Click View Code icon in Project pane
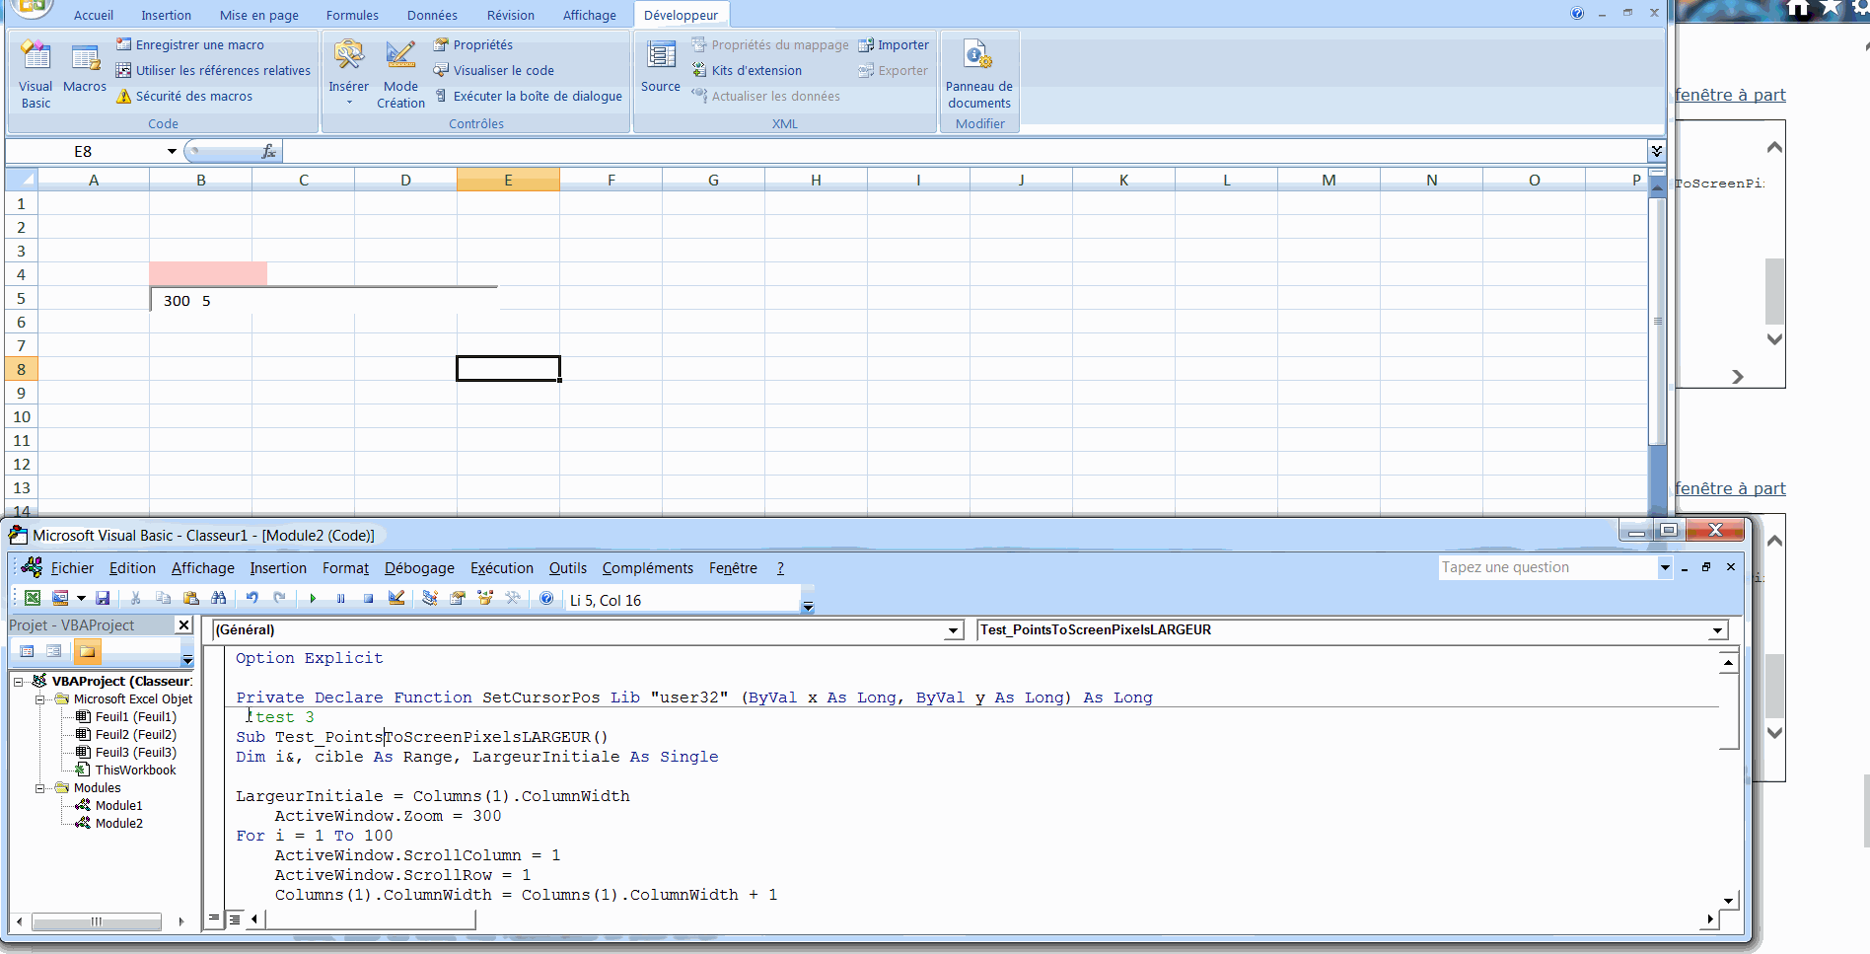The height and width of the screenshot is (954, 1870). pos(28,651)
